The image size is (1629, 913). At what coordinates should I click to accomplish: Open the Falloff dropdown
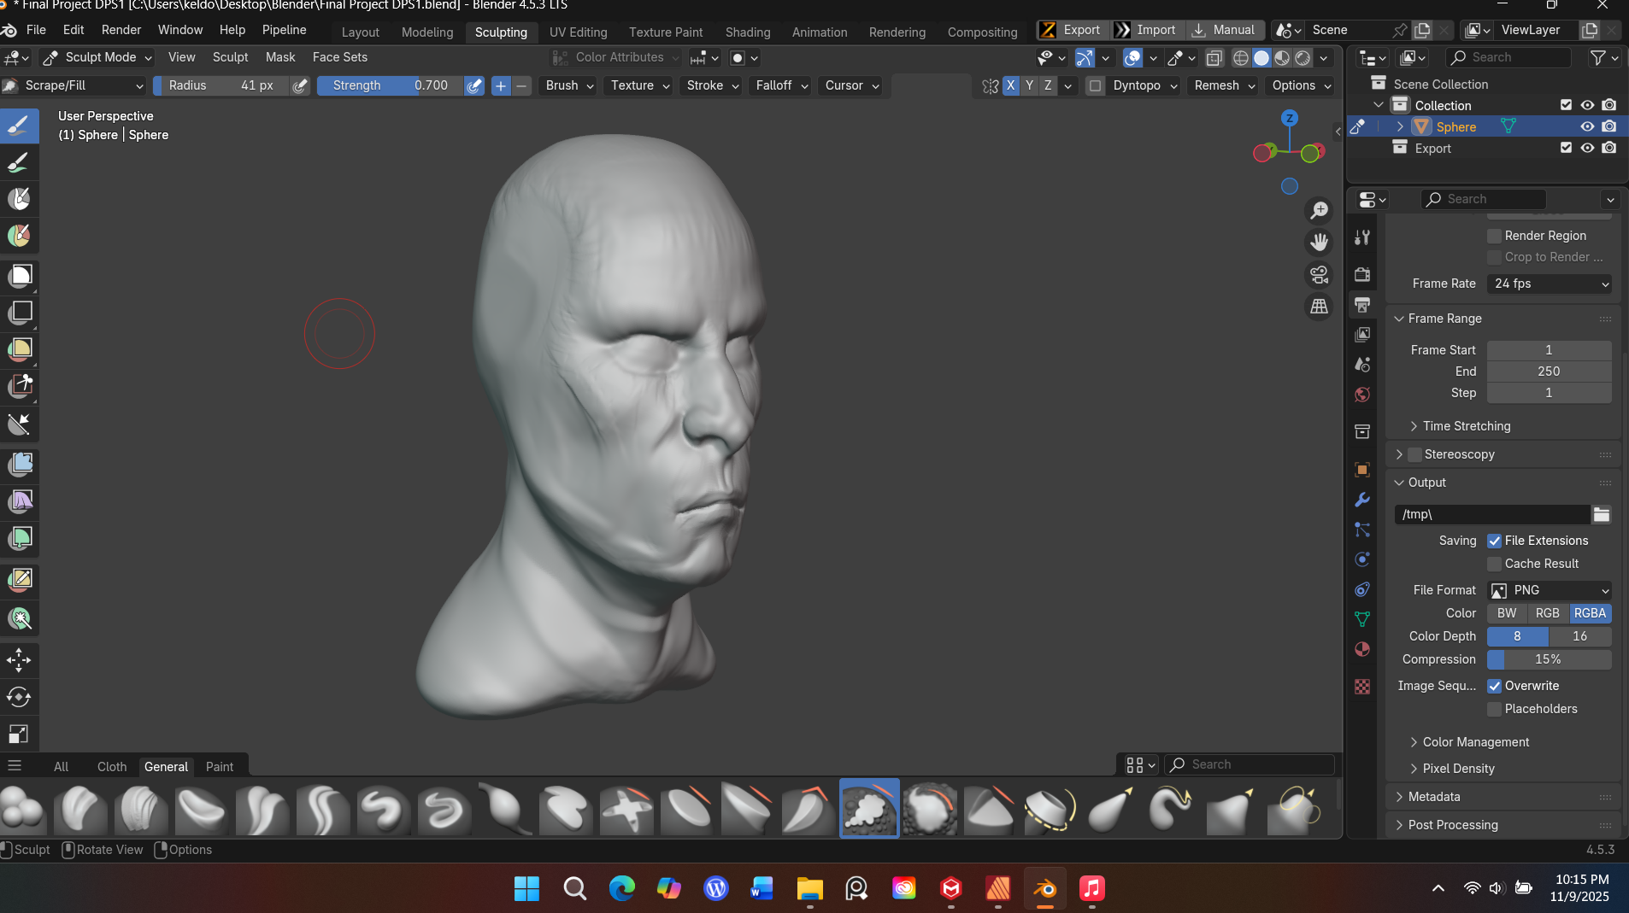pyautogui.click(x=781, y=85)
